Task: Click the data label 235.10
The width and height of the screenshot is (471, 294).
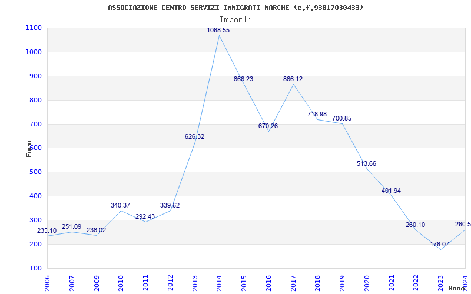Action: click(x=47, y=231)
